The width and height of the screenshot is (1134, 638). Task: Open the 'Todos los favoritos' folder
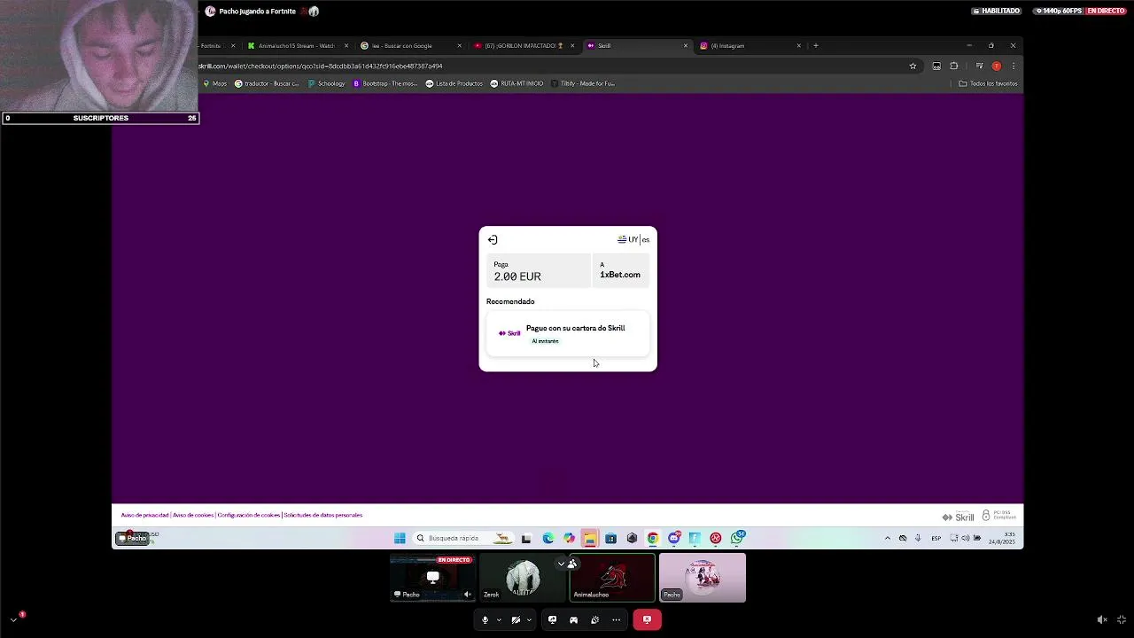tap(988, 83)
